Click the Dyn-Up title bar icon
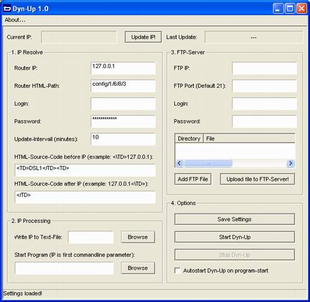The width and height of the screenshot is (310, 302). pyautogui.click(x=7, y=9)
